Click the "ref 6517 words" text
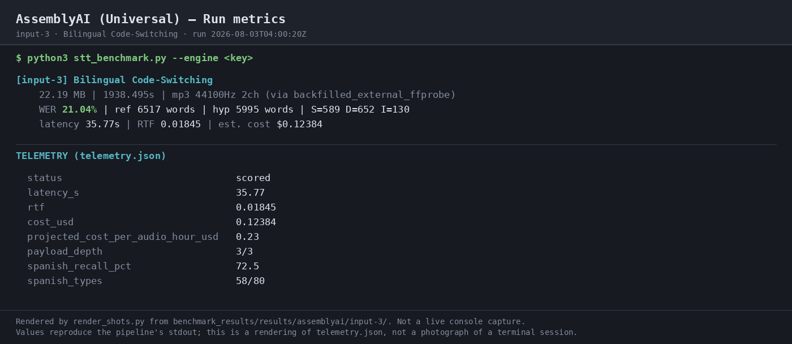 [x=154, y=110]
